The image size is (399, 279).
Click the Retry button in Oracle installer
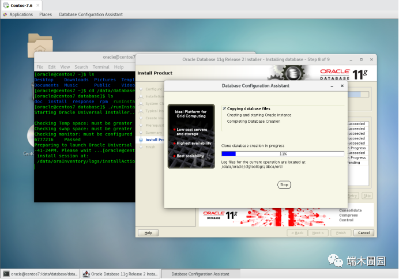[353, 195]
